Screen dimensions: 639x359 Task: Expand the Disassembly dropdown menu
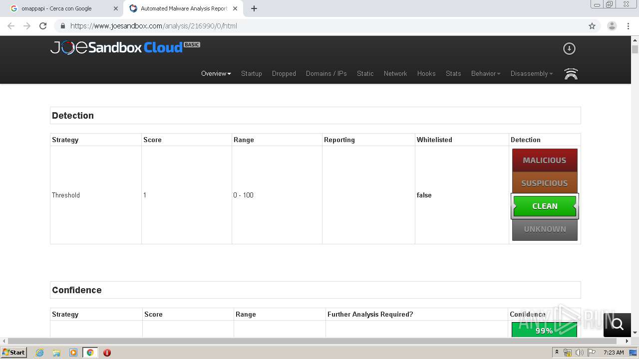coord(532,73)
